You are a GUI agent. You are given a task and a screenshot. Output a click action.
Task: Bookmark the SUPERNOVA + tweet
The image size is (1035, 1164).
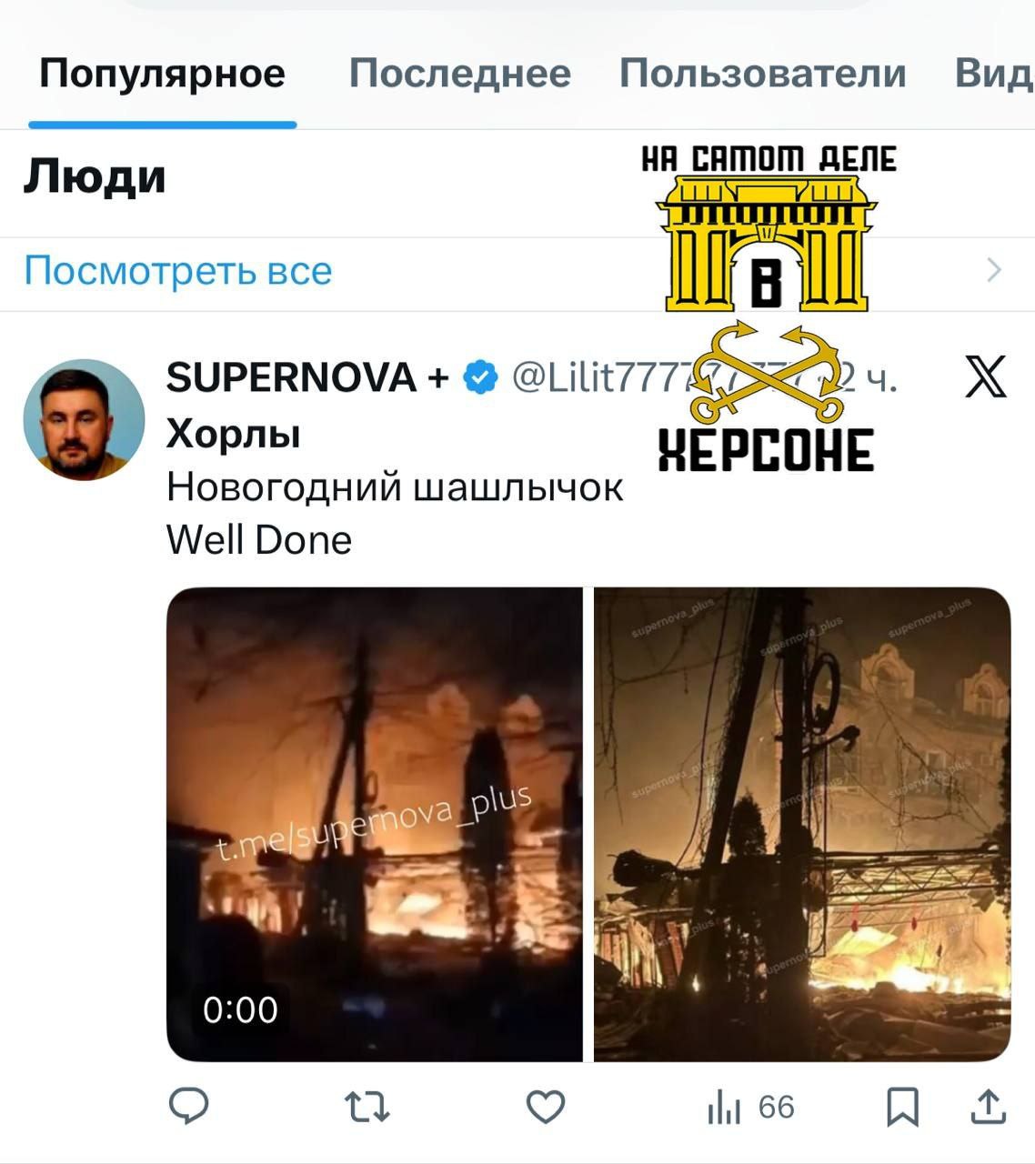[902, 1107]
